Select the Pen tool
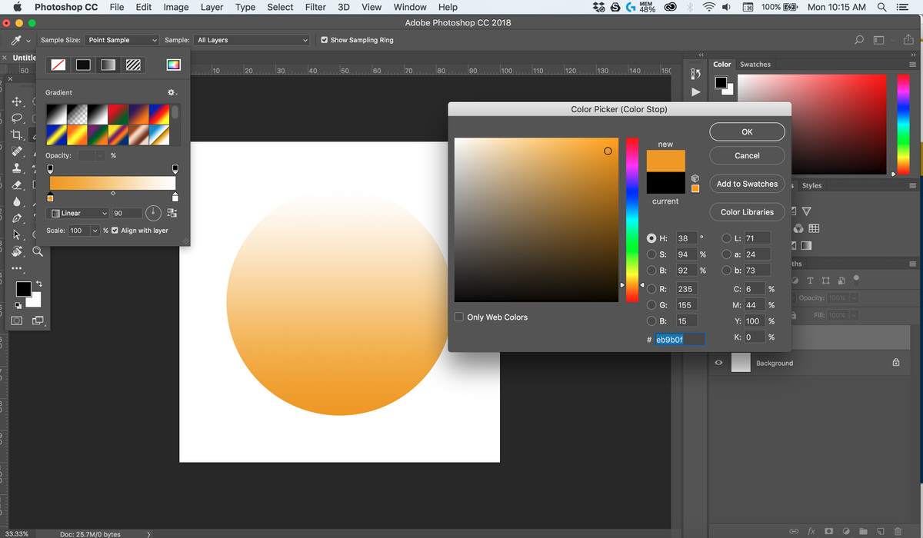The height and width of the screenshot is (538, 923). [17, 218]
